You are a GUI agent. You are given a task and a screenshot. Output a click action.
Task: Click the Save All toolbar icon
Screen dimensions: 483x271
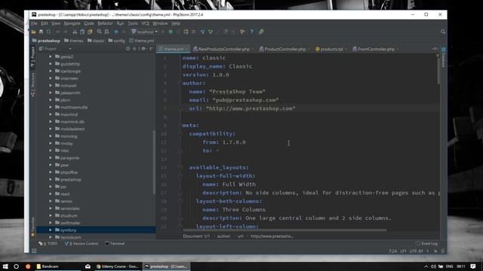pos(41,32)
